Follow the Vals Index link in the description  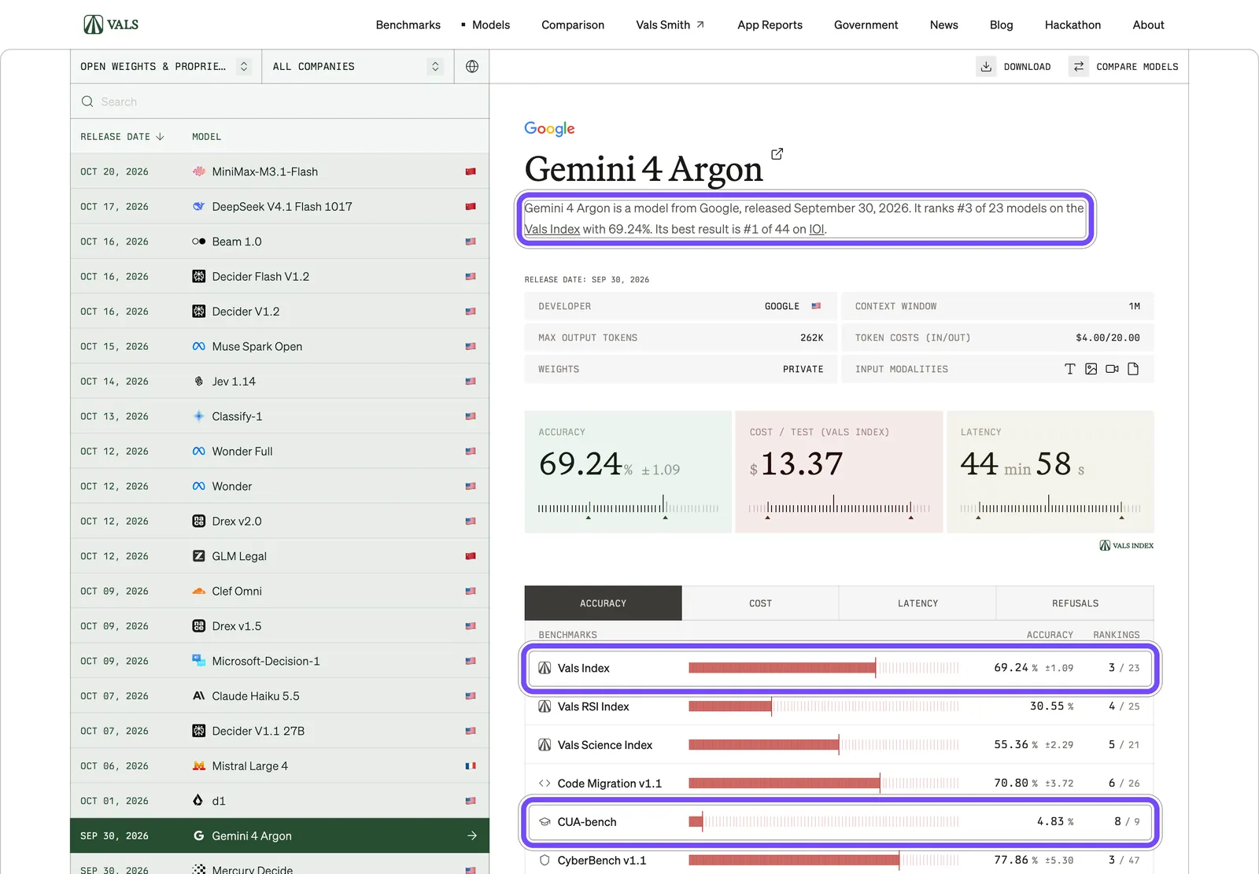(552, 230)
